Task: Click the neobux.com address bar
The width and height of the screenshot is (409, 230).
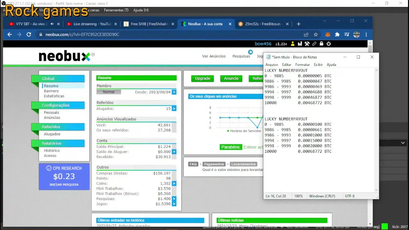Action: [x=173, y=34]
